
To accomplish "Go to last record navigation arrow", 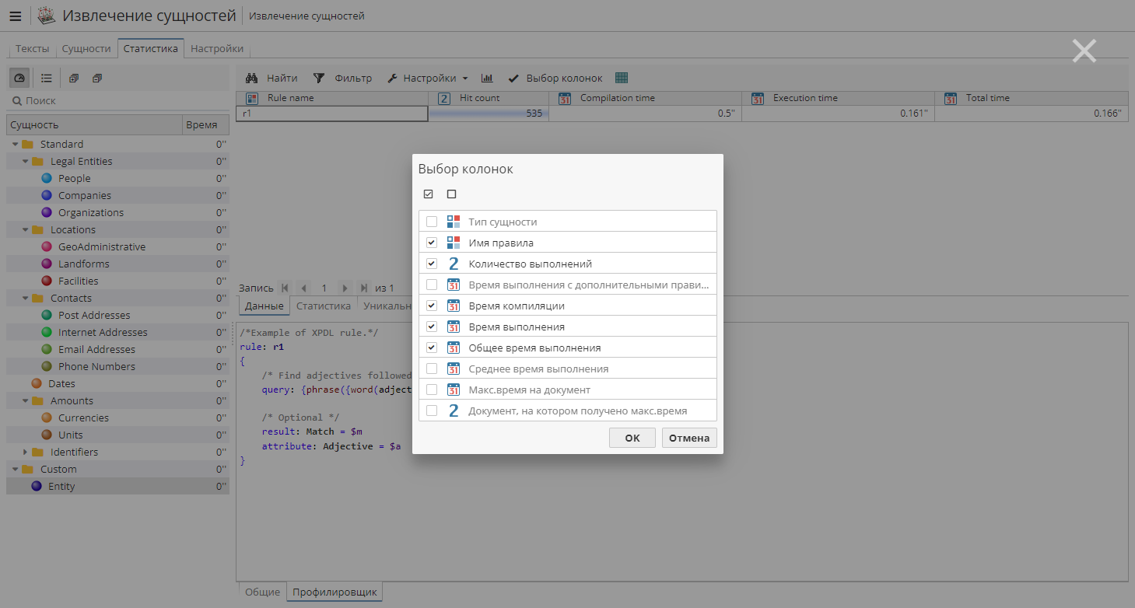I will click(364, 288).
